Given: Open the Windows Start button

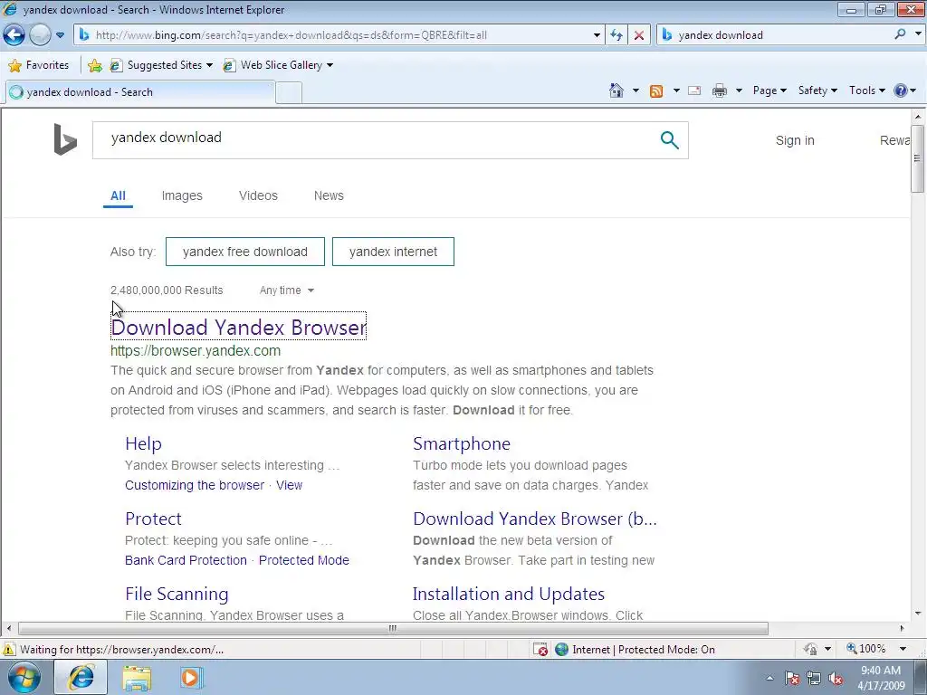Looking at the screenshot, I should coord(24,677).
